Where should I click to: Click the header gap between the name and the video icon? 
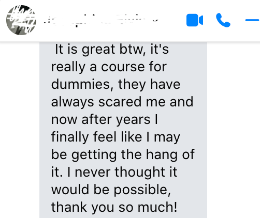[172, 21]
